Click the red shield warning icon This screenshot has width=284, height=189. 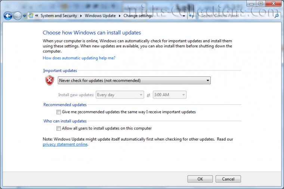50,81
